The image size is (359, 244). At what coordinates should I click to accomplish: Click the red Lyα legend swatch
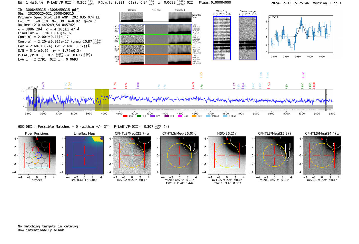click(x=125, y=116)
